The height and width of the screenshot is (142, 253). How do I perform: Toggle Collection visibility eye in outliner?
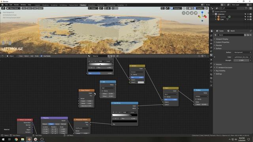click(x=248, y=14)
